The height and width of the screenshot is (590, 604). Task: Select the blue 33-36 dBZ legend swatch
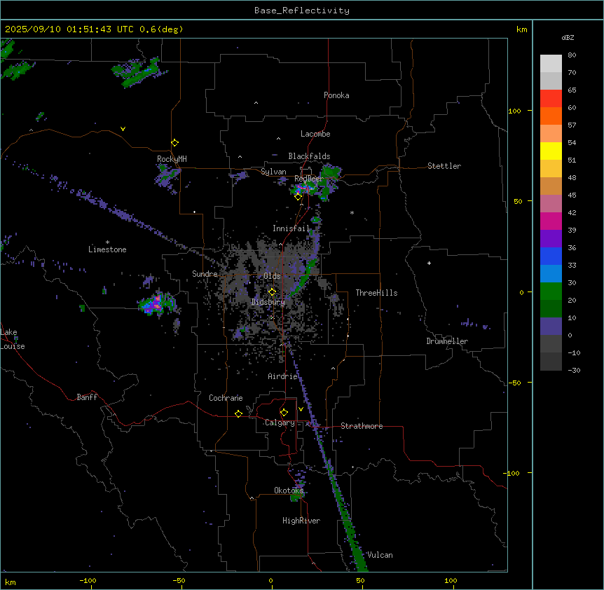coord(551,256)
